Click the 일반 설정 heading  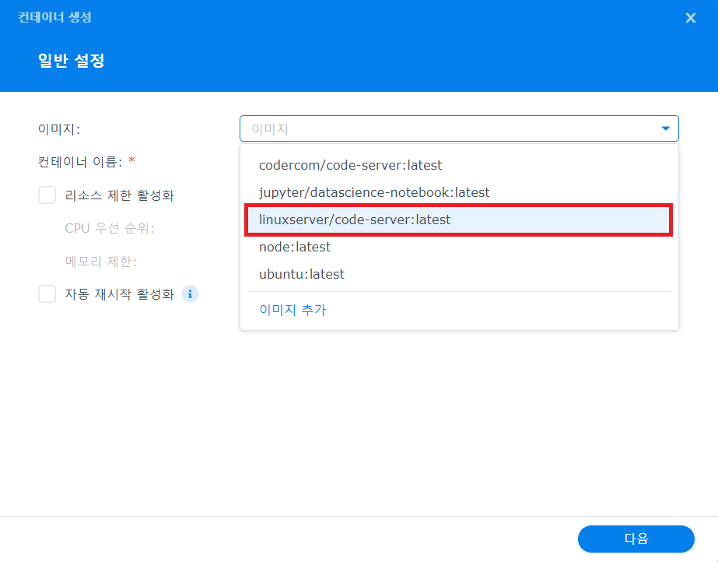72,61
